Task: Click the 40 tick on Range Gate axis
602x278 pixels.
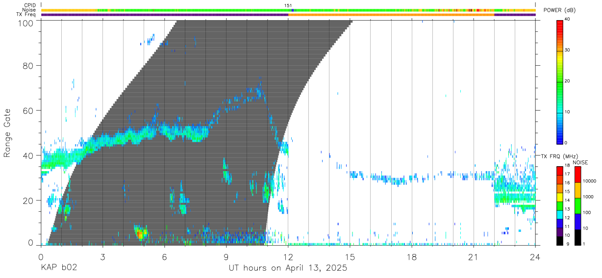Action: tap(28, 155)
